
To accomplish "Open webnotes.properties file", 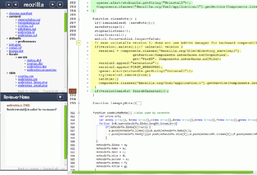I will click(x=42, y=70).
